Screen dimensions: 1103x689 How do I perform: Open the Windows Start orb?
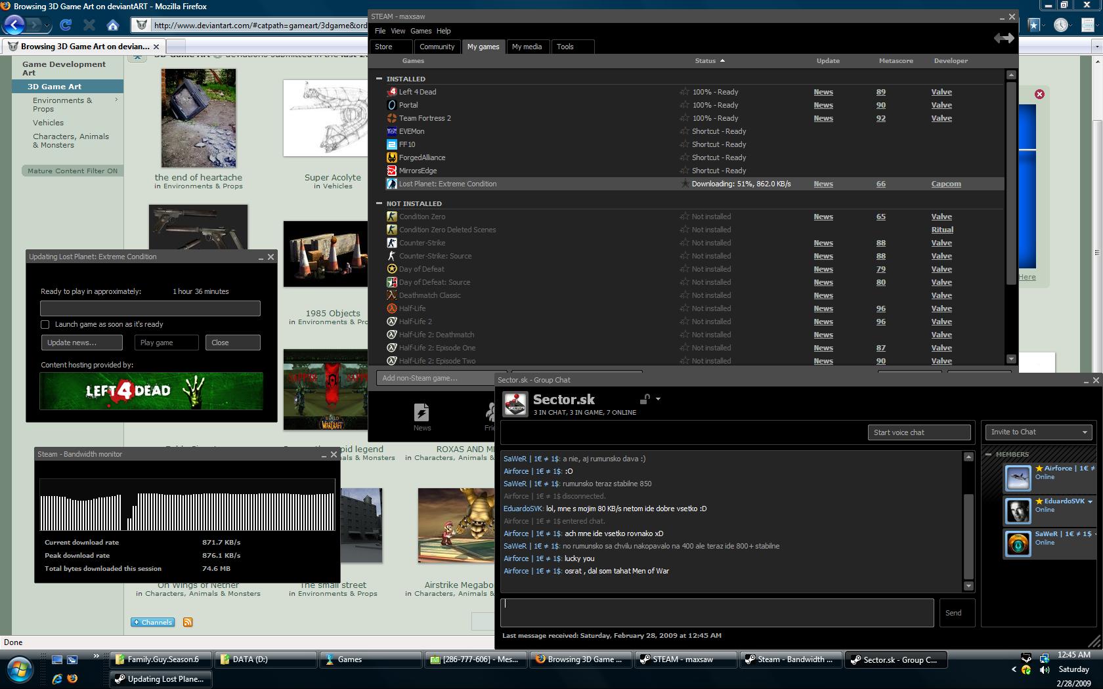click(x=20, y=669)
